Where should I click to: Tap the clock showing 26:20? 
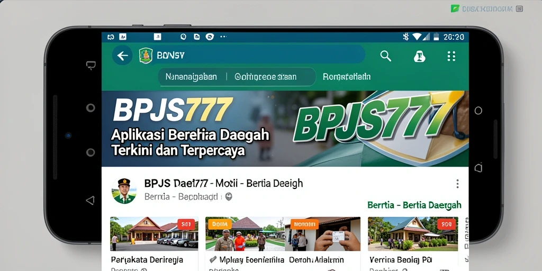(454, 37)
